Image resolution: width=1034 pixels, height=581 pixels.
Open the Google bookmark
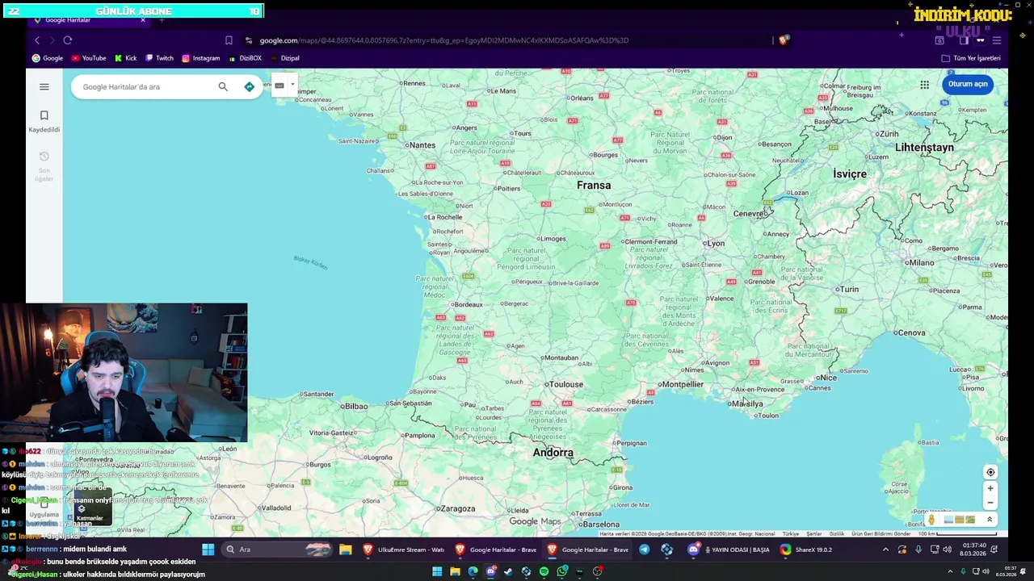coord(47,58)
